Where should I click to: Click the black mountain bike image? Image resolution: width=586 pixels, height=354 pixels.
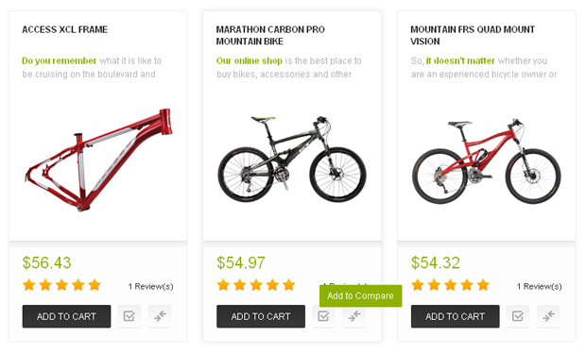pyautogui.click(x=292, y=160)
